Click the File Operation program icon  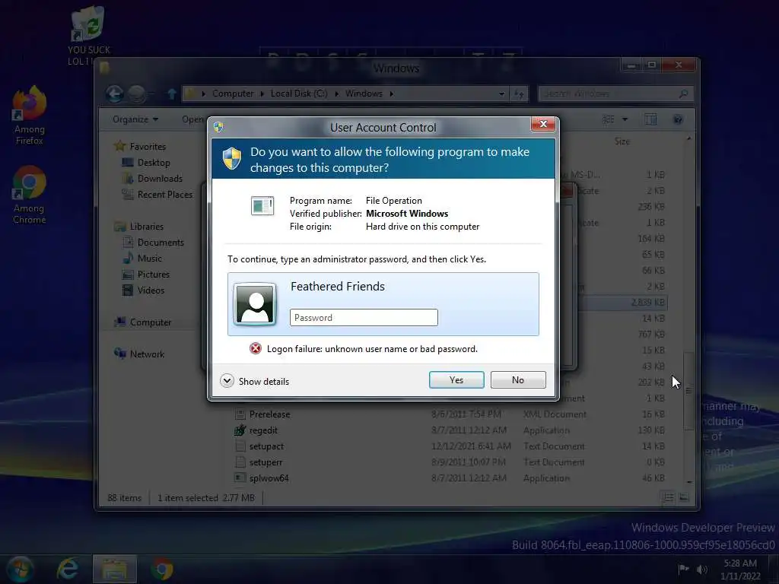[262, 205]
